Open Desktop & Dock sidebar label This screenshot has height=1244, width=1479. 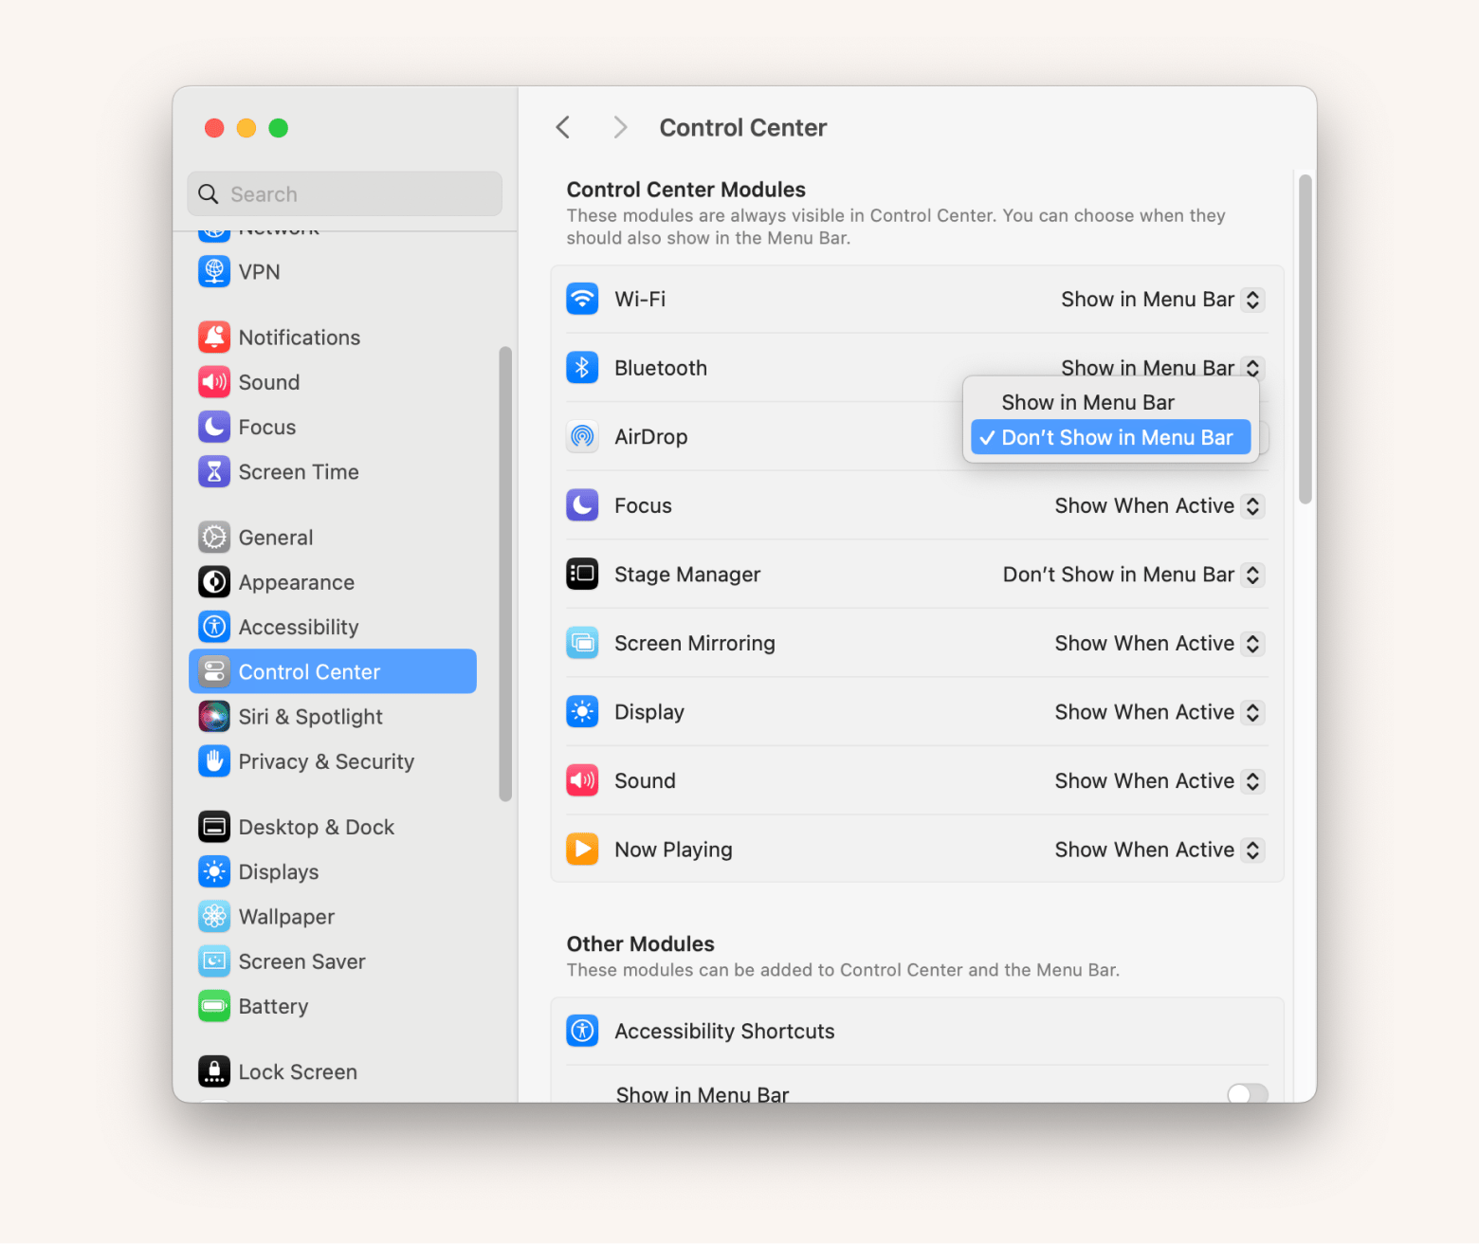[x=316, y=827]
